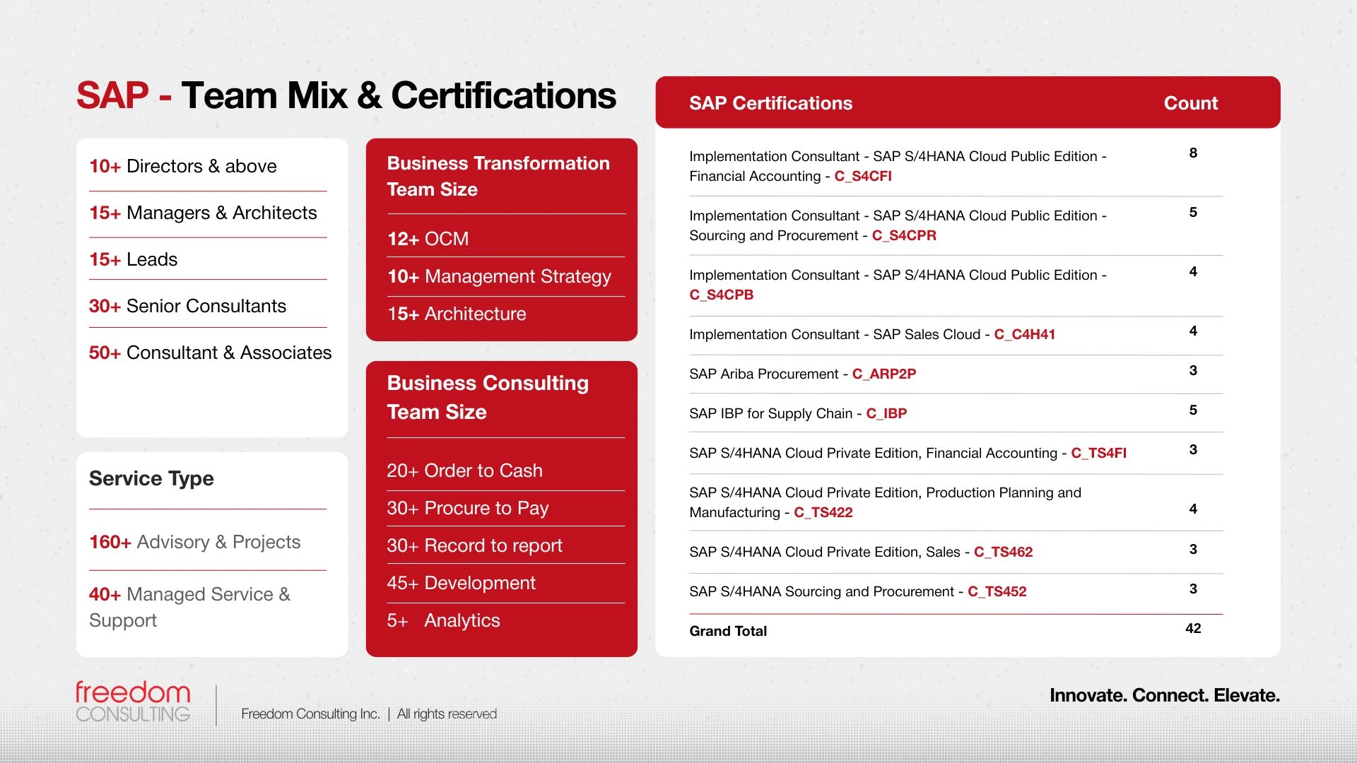Click the Service Type heading

(151, 478)
